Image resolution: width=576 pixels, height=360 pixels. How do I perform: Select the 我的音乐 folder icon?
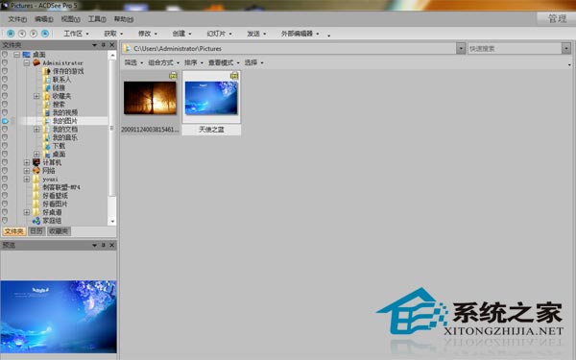47,137
